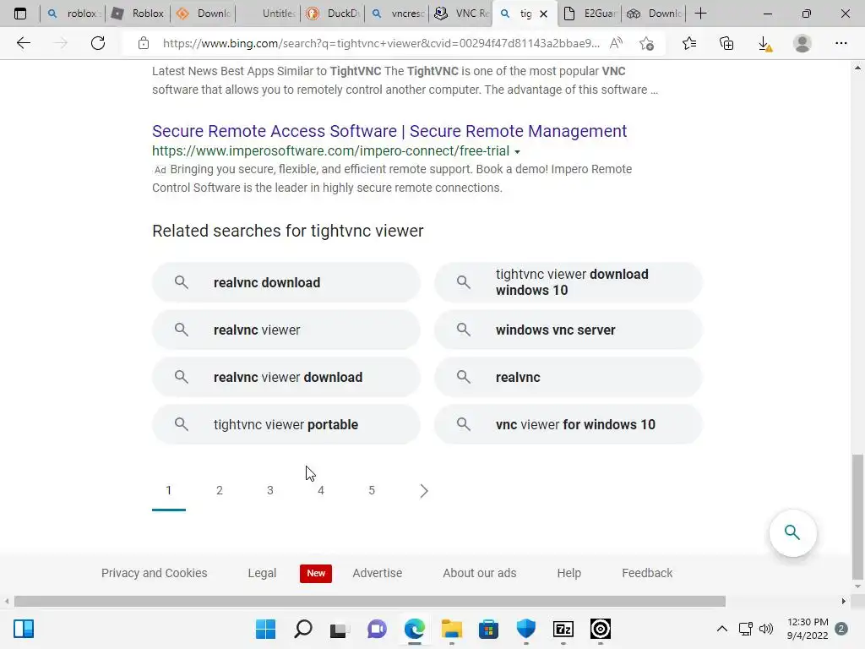
Task: Switch to the DuckDuckGo tab
Action: point(335,14)
